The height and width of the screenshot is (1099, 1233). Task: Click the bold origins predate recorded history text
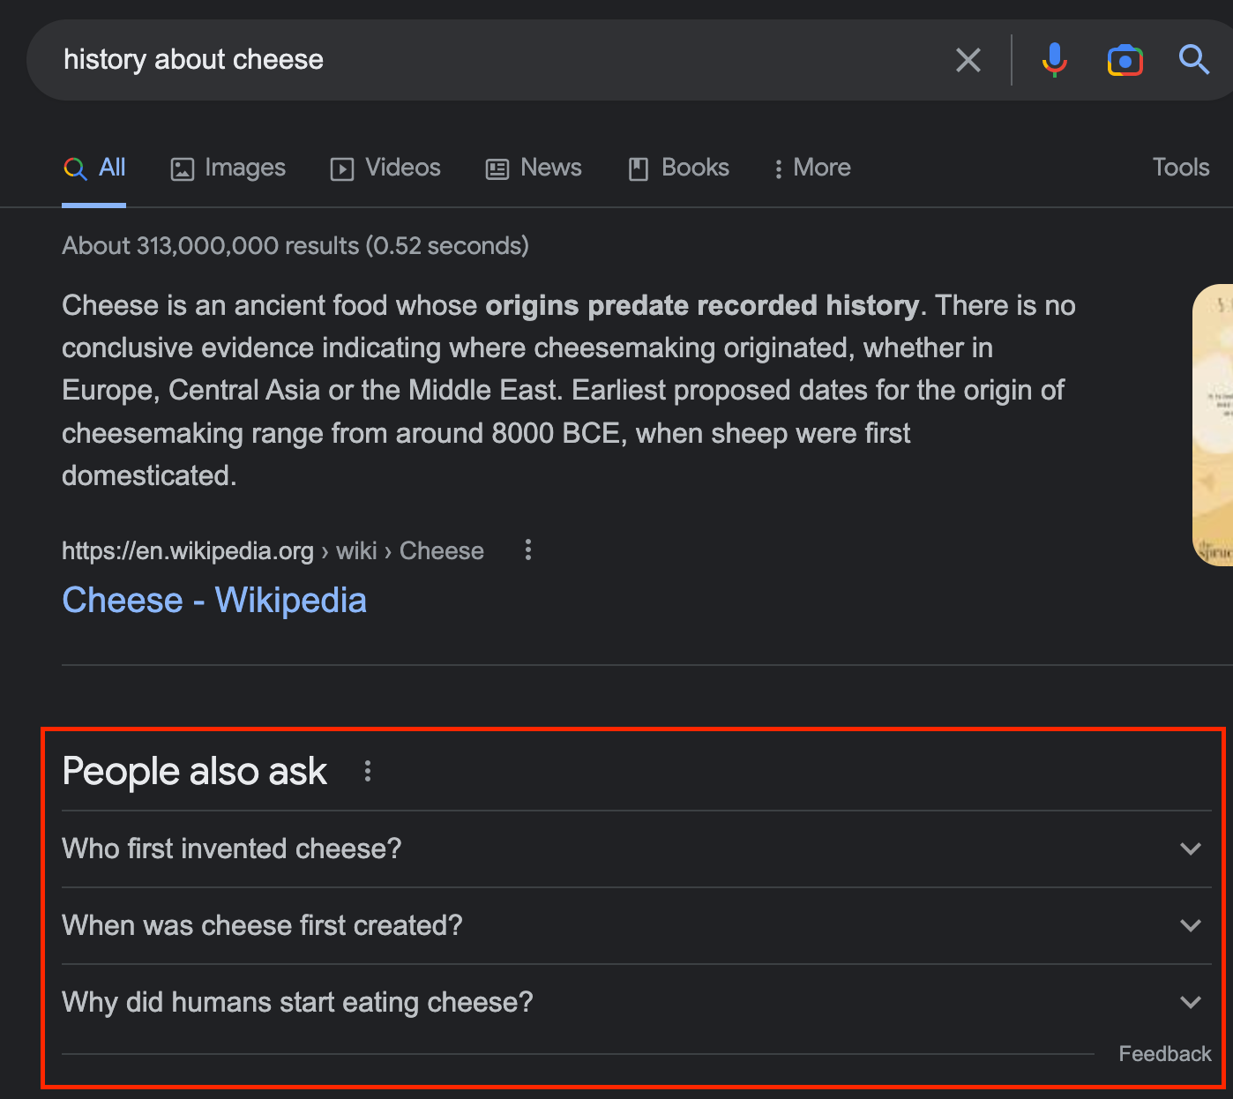(702, 306)
